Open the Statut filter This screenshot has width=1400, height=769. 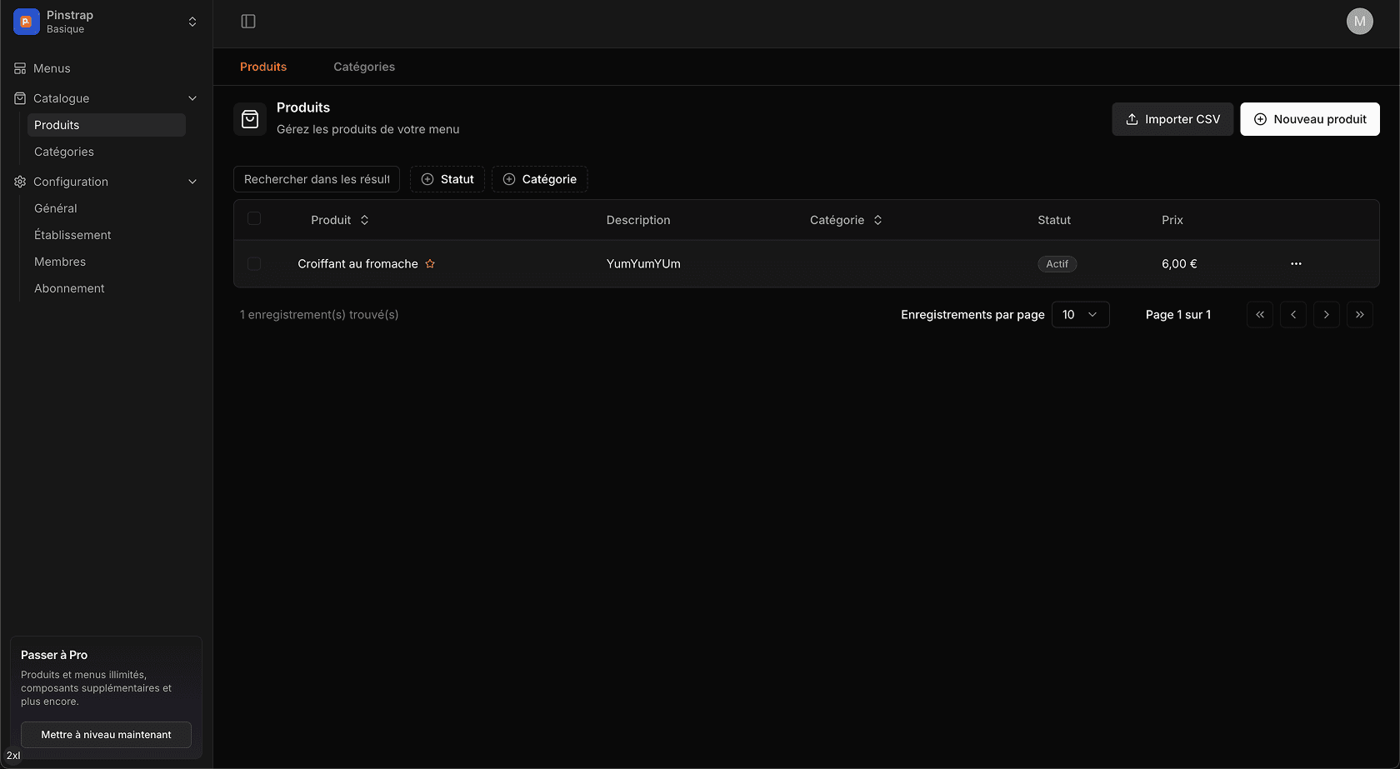coord(447,179)
